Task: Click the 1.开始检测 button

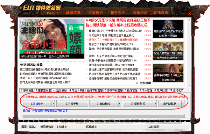Action: [x=37, y=104]
